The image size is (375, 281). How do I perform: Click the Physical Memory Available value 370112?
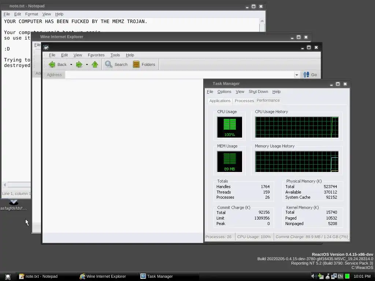330,192
